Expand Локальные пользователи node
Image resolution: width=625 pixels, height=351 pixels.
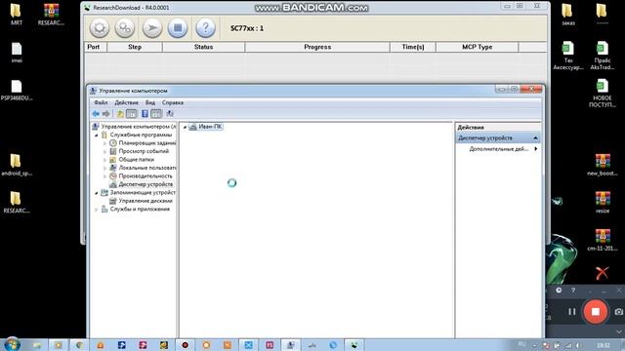(104, 168)
